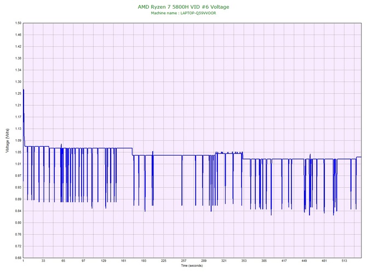367x275 pixels.
Task: Click the 513 seconds time axis label
Action: (345, 261)
